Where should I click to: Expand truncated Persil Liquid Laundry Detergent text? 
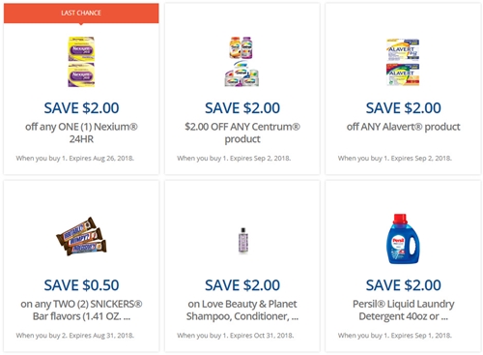pos(403,311)
